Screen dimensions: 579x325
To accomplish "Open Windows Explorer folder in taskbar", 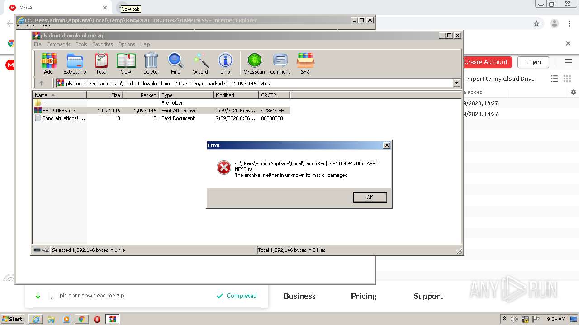I will click(51, 319).
